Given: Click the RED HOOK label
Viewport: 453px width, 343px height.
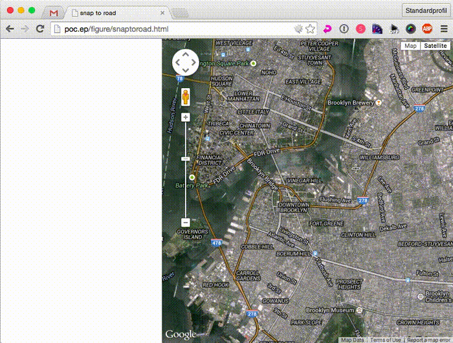Looking at the screenshot, I should tap(215, 285).
